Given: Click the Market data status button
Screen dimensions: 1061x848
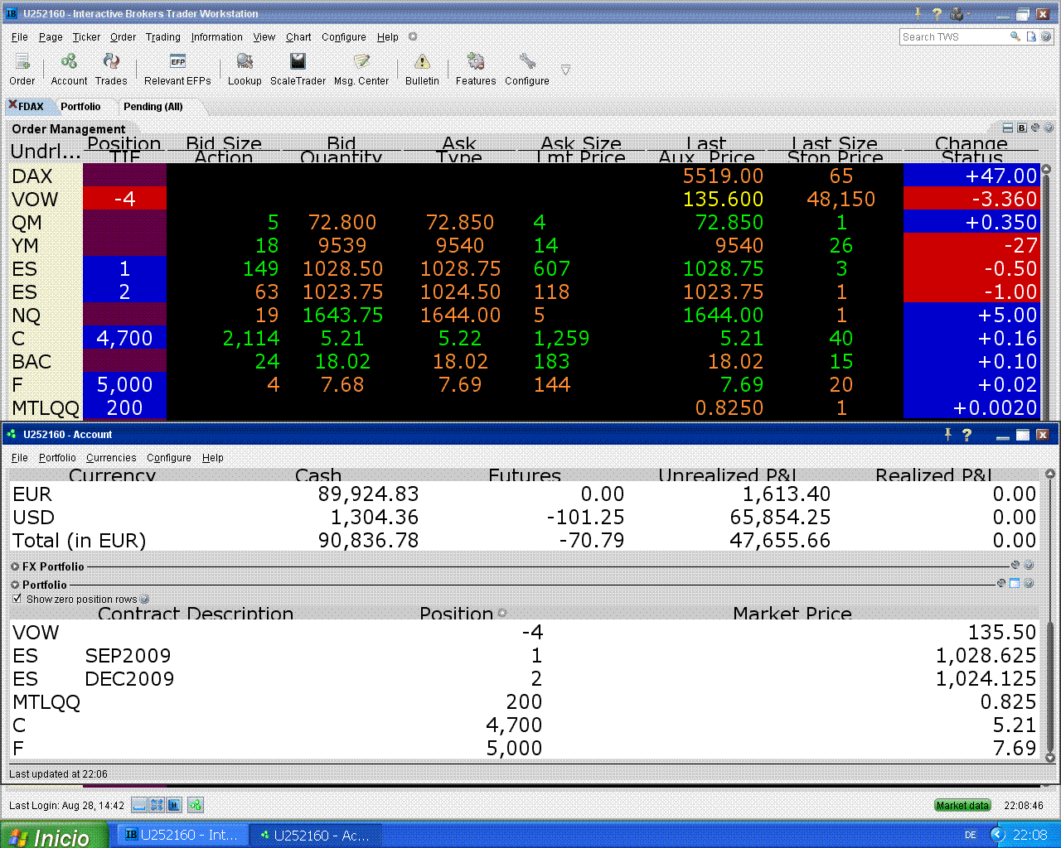Looking at the screenshot, I should pyautogui.click(x=962, y=806).
